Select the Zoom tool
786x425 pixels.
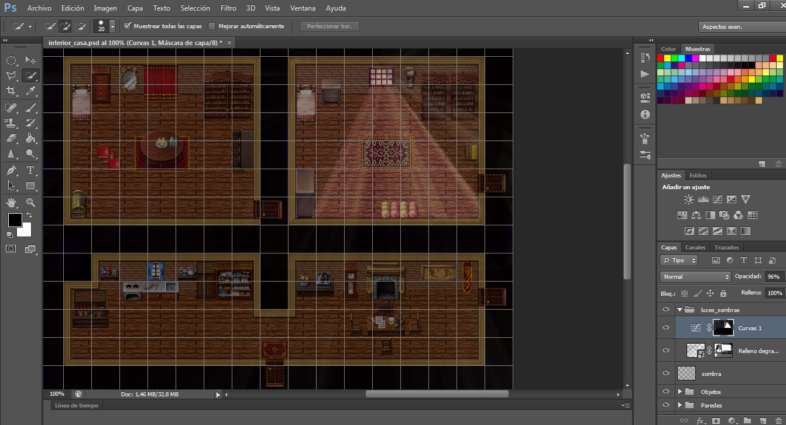click(31, 203)
